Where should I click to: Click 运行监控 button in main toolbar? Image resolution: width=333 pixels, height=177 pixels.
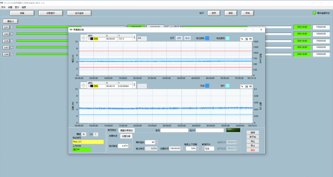(x=79, y=13)
